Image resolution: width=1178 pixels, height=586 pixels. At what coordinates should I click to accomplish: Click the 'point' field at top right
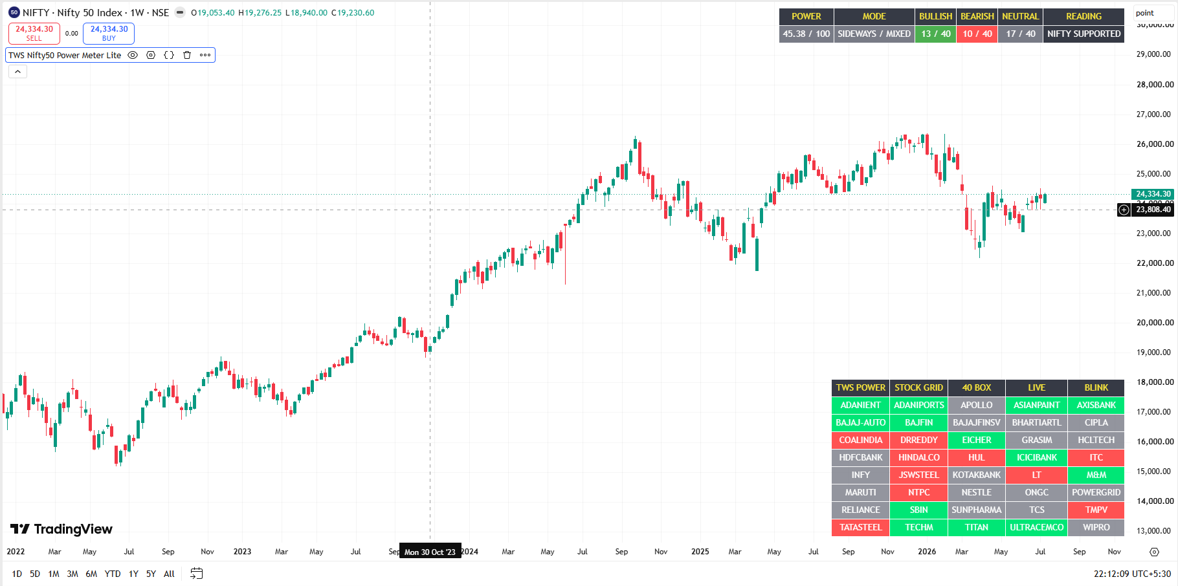[1153, 13]
